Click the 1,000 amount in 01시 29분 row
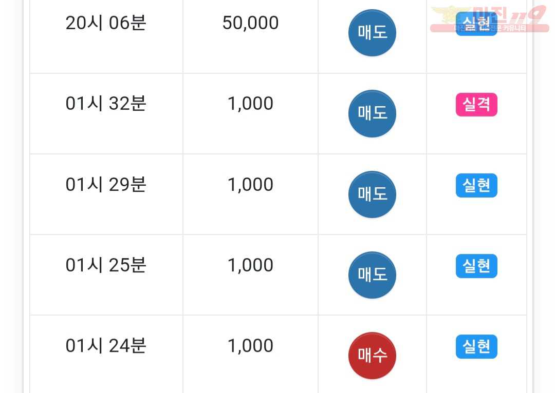The height and width of the screenshot is (393, 555). point(251,185)
